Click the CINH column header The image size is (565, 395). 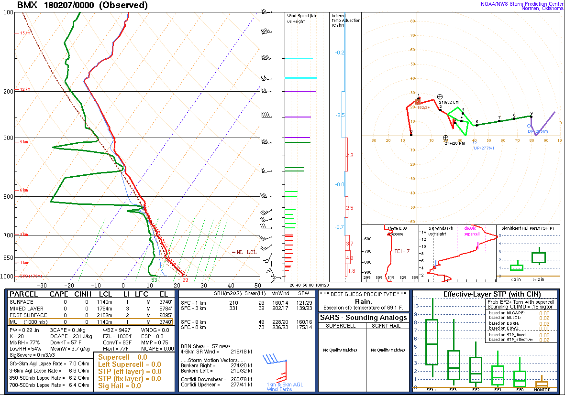[82, 294]
